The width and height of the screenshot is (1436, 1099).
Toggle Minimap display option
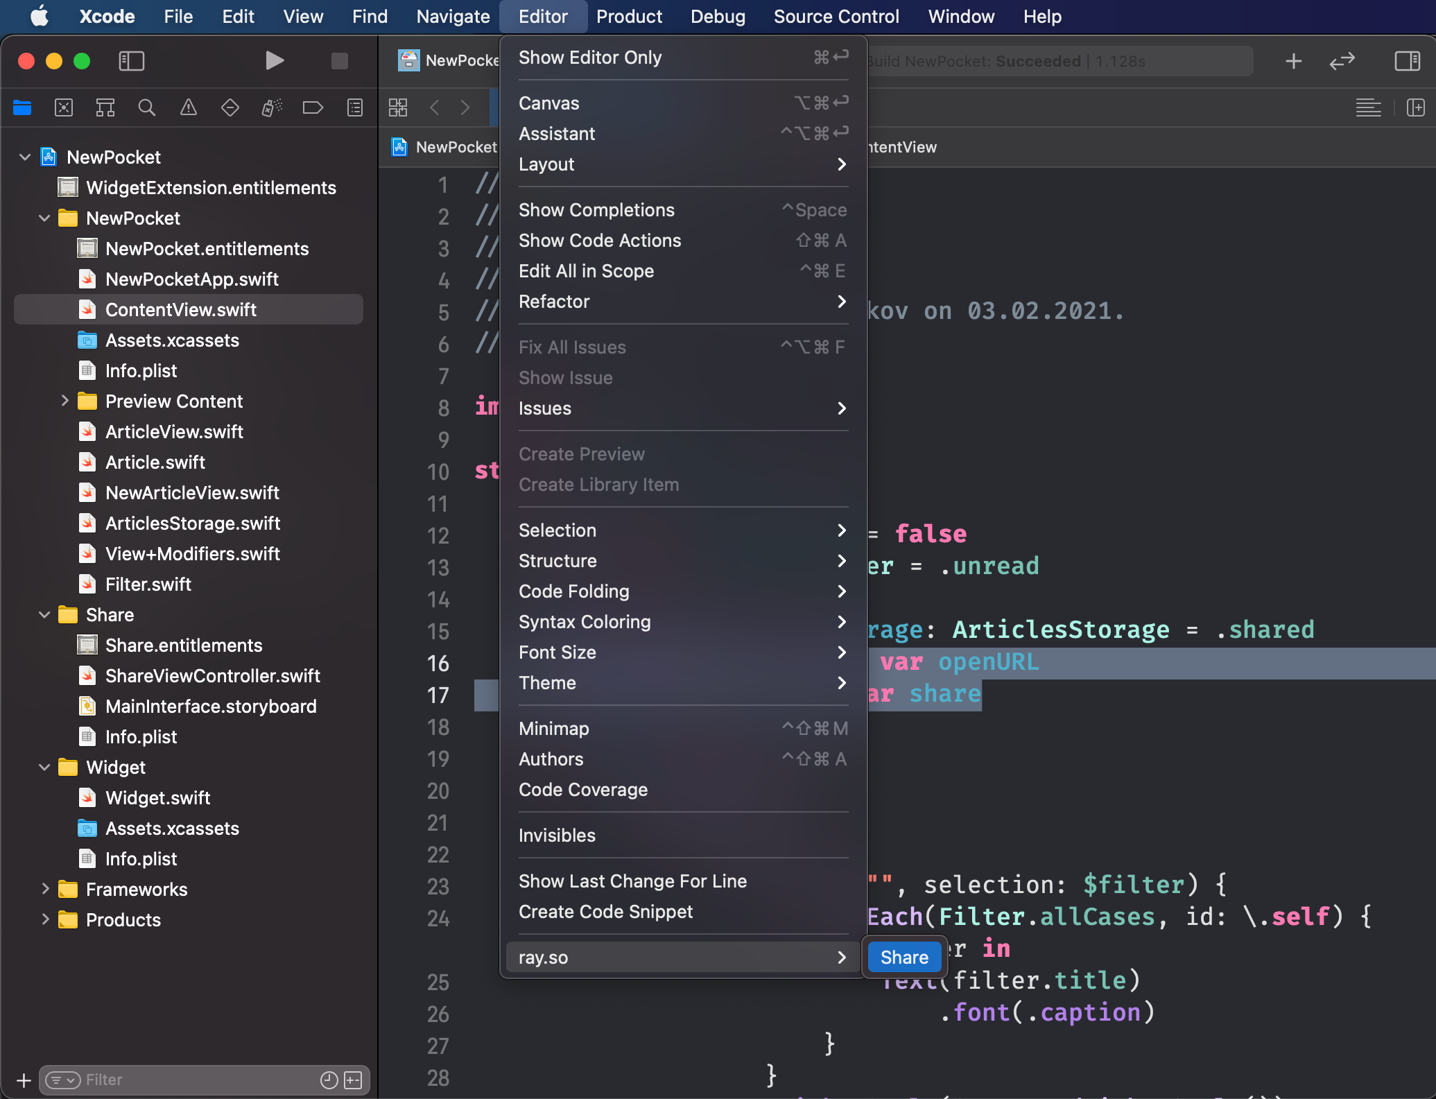(553, 729)
